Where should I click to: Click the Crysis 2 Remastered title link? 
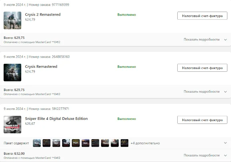tap(43, 14)
